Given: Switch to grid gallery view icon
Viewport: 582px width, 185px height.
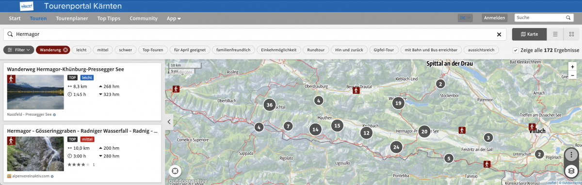Looking at the screenshot, I should 572,34.
